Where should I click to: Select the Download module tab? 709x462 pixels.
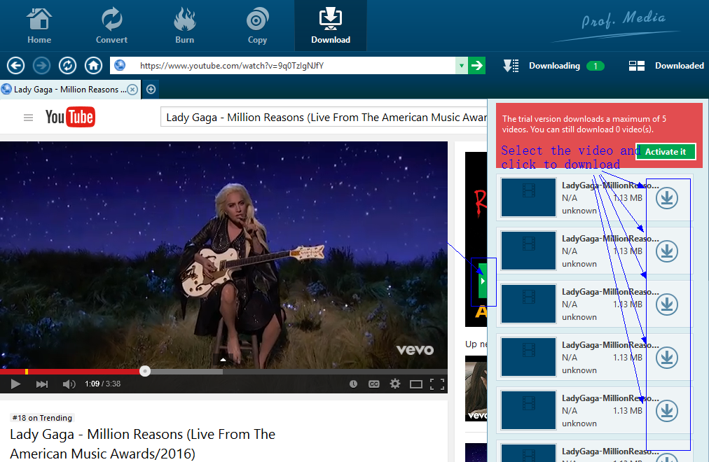point(331,26)
